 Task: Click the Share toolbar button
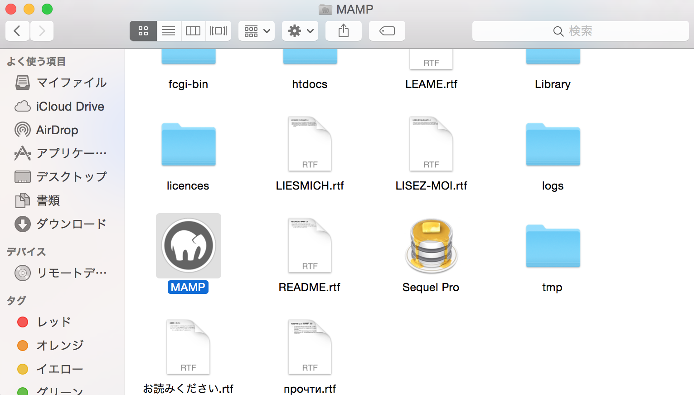(x=344, y=31)
